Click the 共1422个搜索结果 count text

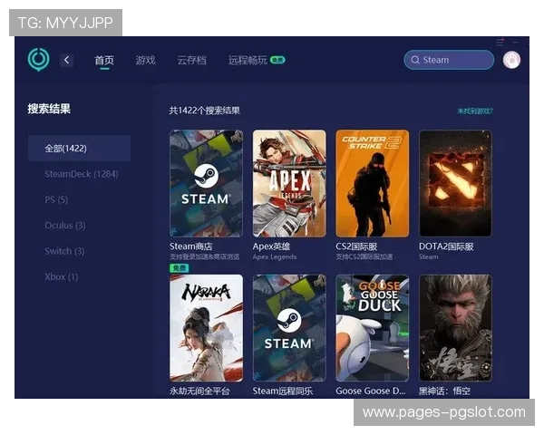tap(205, 111)
